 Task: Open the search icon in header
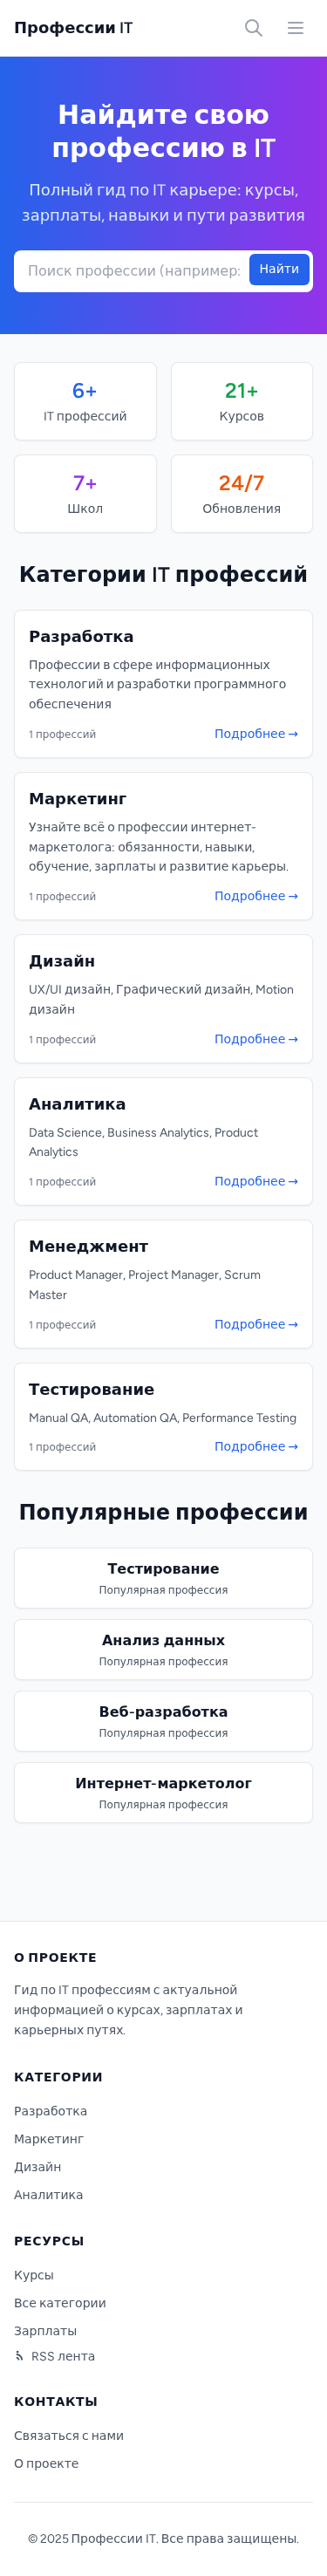(x=254, y=28)
